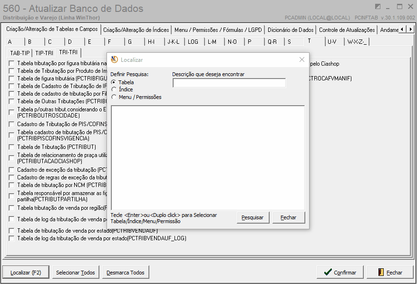Open the TIP-TRI sub-tab
Image resolution: width=417 pixels, height=284 pixels.
click(x=44, y=53)
